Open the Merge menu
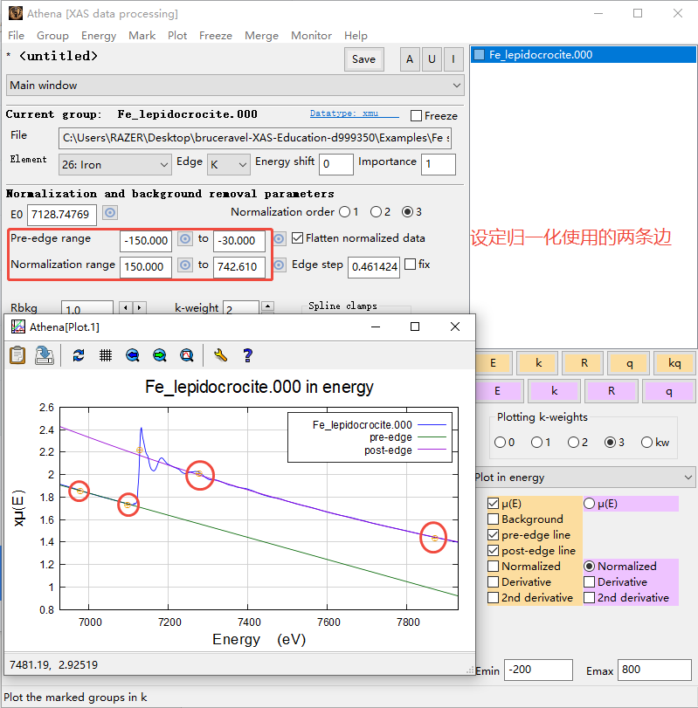The width and height of the screenshot is (698, 708). pos(261,36)
